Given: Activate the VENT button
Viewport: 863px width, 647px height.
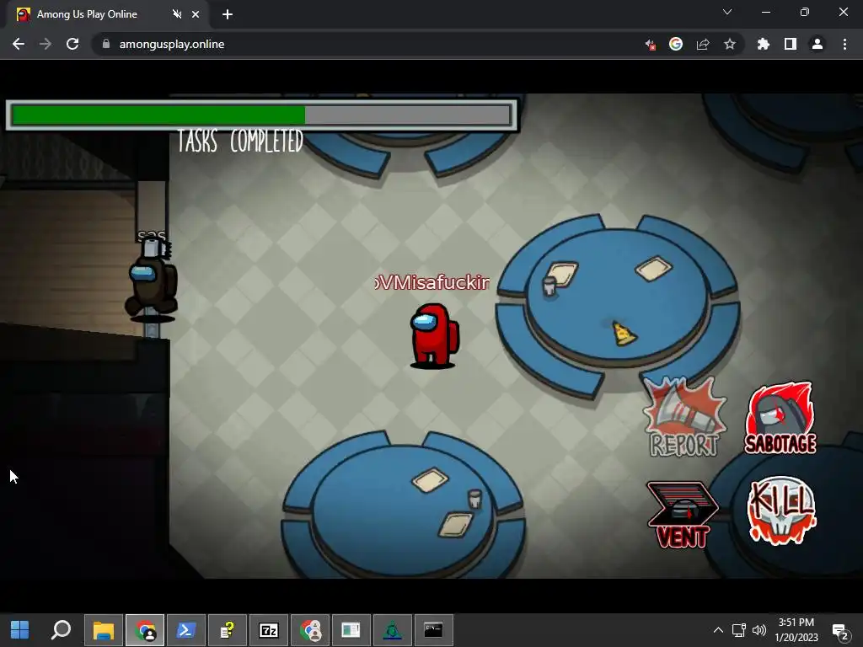Looking at the screenshot, I should pyautogui.click(x=682, y=515).
